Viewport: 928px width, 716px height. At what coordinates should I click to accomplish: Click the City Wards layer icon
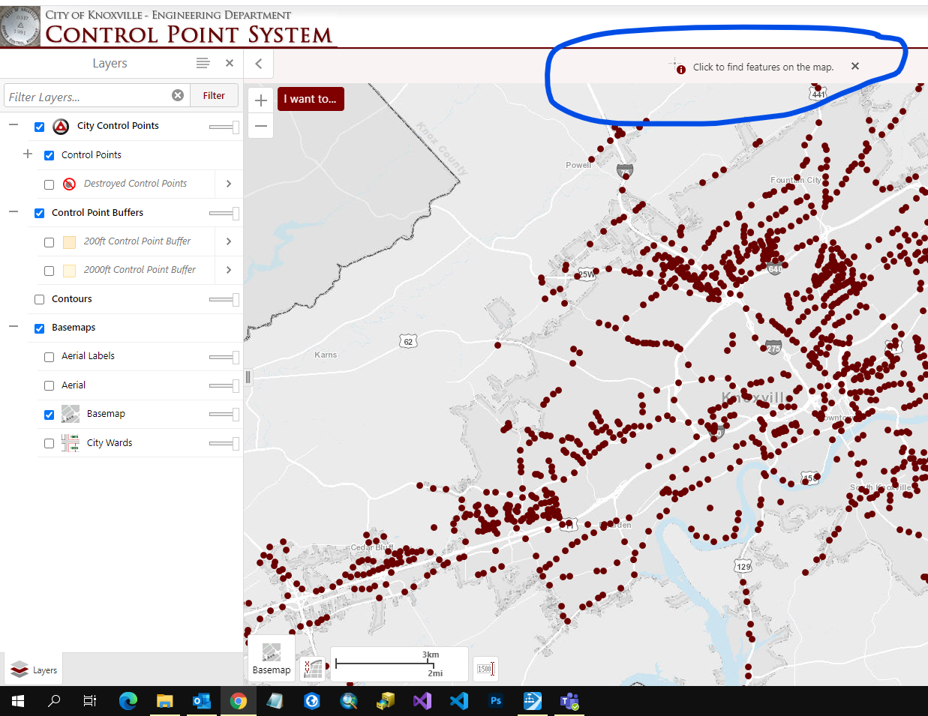71,443
